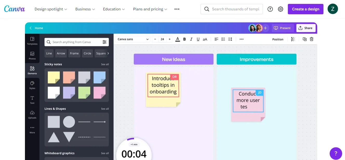Image resolution: width=345 pixels, height=160 pixels.
Task: Select the Line shape chip
Action: (x=49, y=53)
